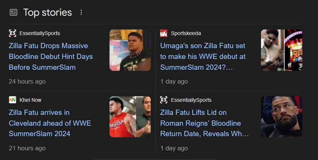This screenshot has height=160, width=318.
Task: Click the Roman Reigns story thumbnail
Action: (281, 117)
